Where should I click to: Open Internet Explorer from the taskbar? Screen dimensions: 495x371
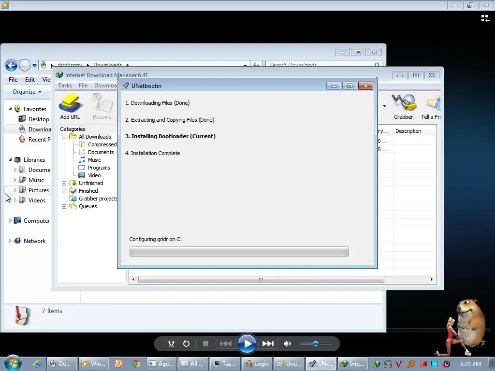(37, 364)
